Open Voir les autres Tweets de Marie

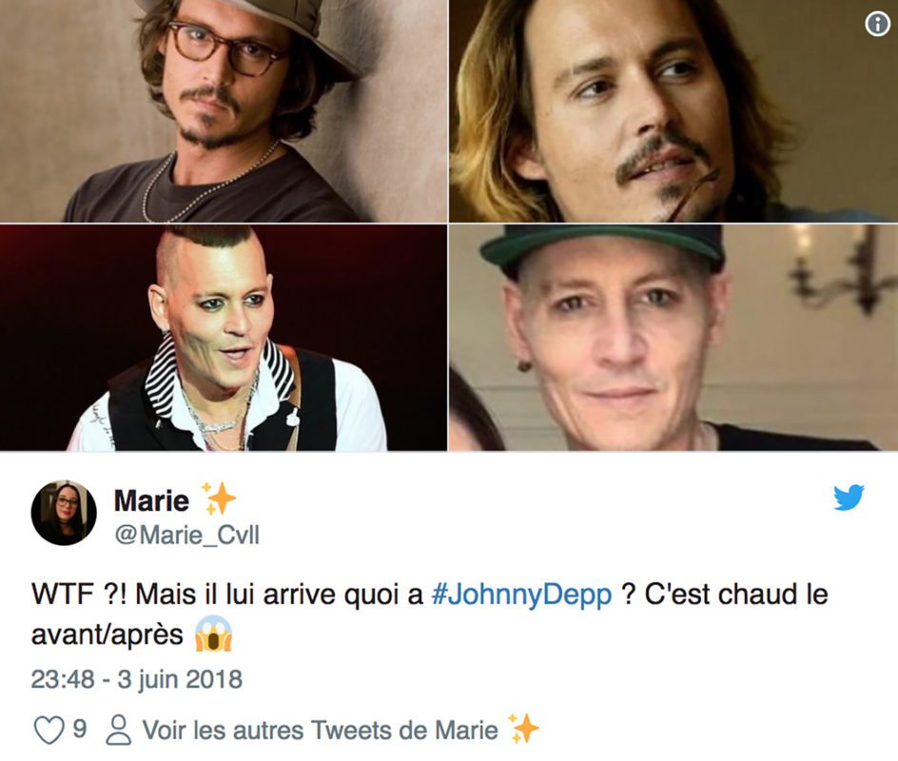point(320,730)
